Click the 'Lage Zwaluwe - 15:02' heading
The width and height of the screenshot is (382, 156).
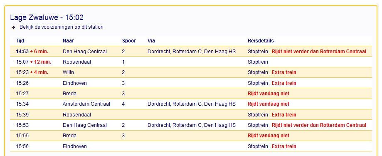47,17
